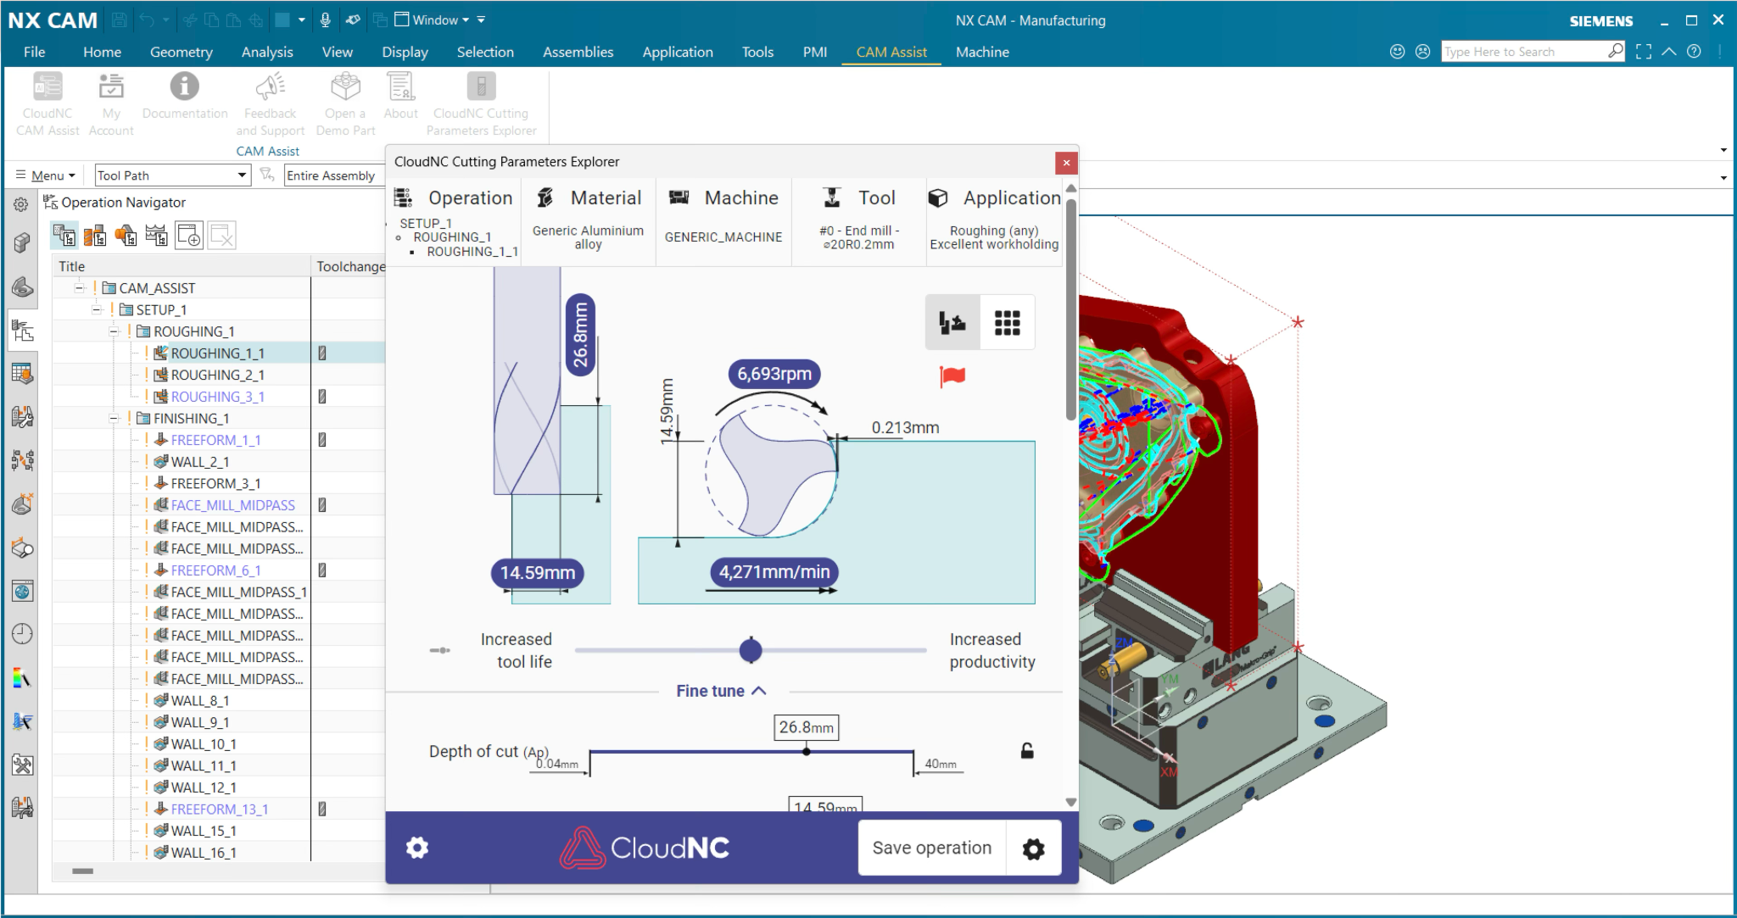
Task: Open the Material section in explorer
Action: (x=589, y=220)
